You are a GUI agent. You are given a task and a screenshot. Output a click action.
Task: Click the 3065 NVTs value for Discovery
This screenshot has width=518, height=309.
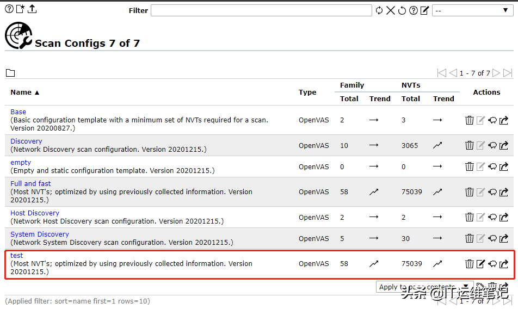click(410, 146)
